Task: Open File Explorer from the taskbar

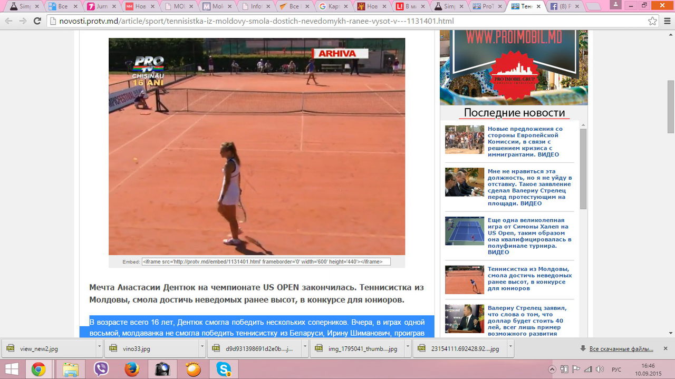Action: click(x=71, y=370)
